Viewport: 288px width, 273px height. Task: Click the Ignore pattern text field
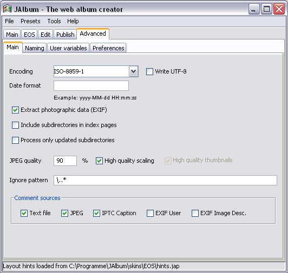tap(165, 180)
